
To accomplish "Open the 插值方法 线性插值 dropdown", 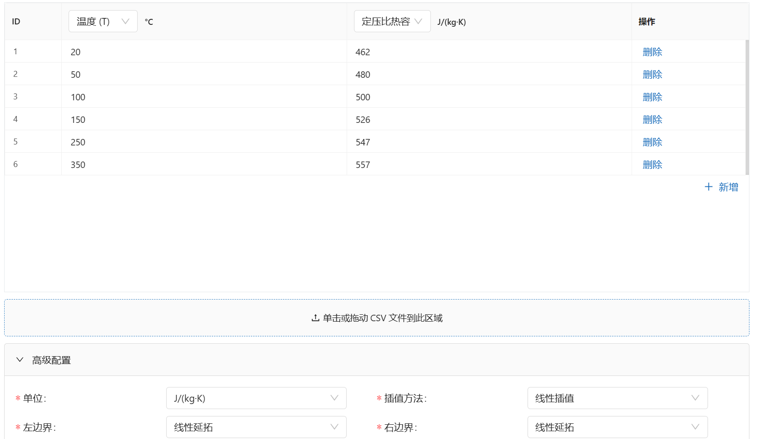I will pyautogui.click(x=617, y=398).
